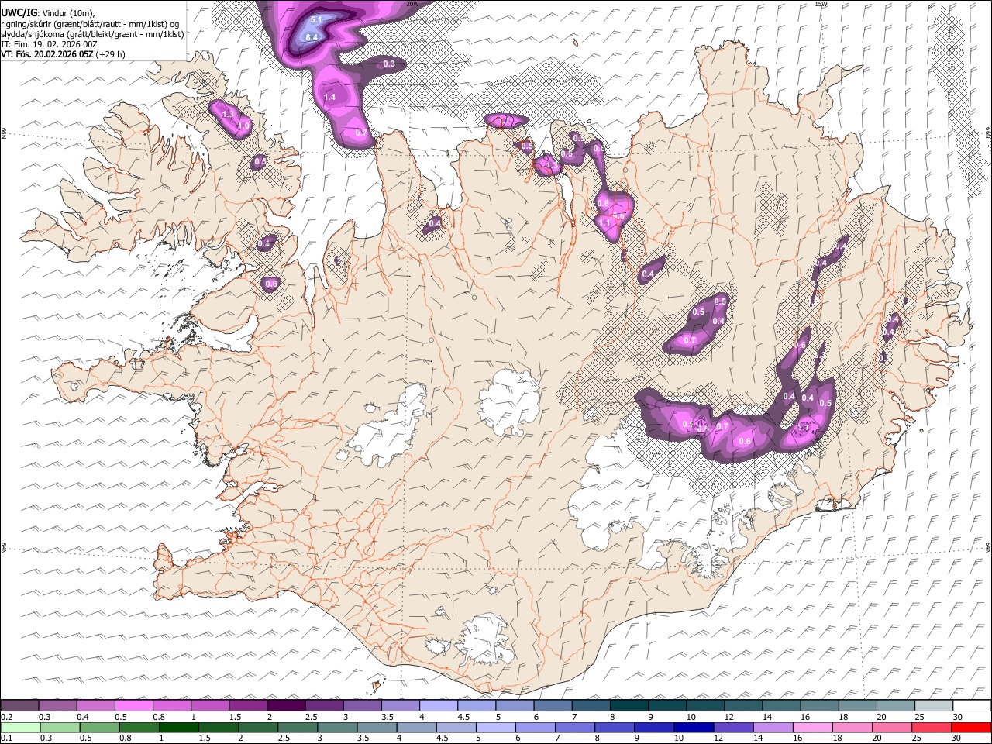Click the 6.4 precipitation maximum label

click(x=312, y=37)
